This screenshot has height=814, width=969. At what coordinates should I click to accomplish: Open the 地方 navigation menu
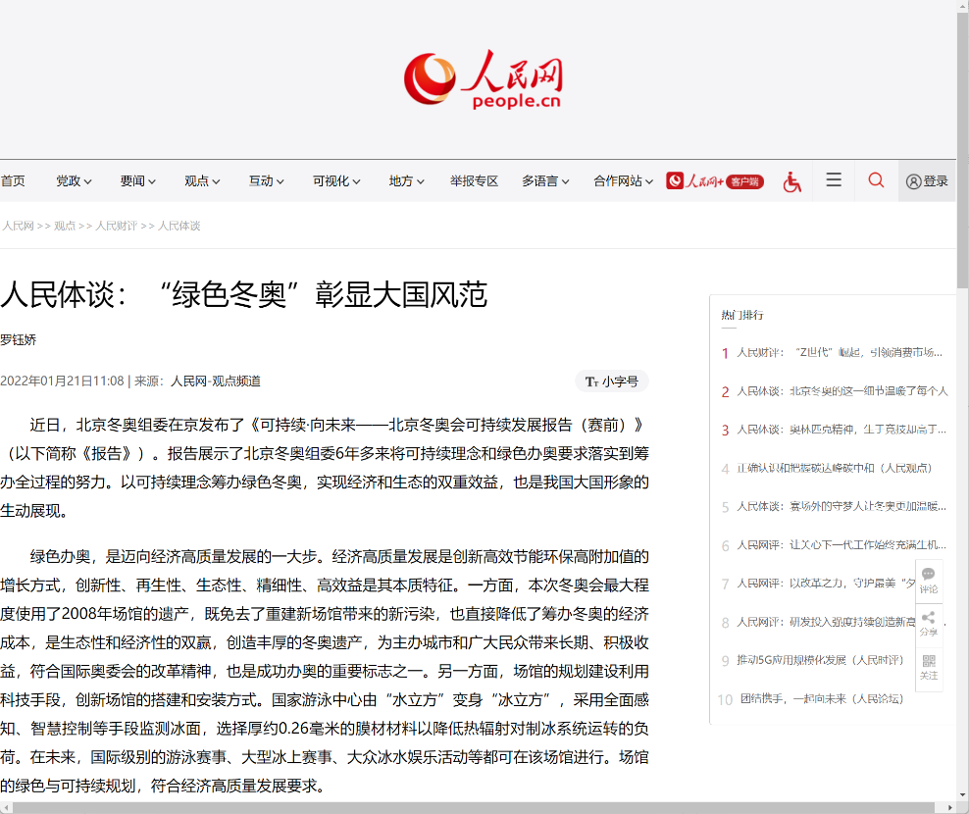[406, 181]
